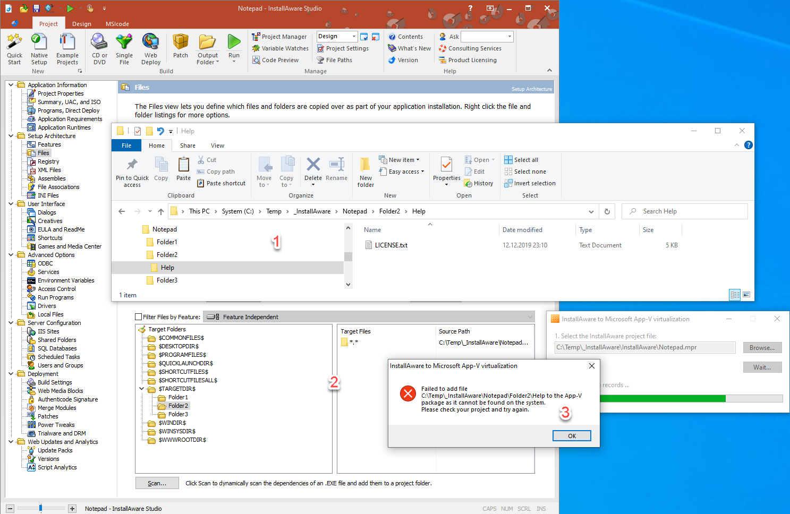Click Notepad in Explorer breadcrumb path

[355, 211]
